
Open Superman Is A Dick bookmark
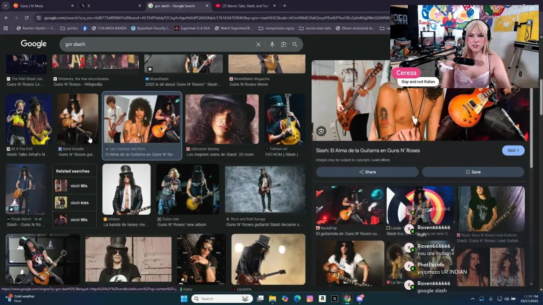(x=192, y=28)
